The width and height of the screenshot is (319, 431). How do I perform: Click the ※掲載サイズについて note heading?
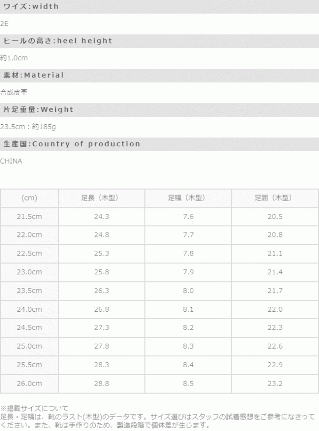(34, 408)
